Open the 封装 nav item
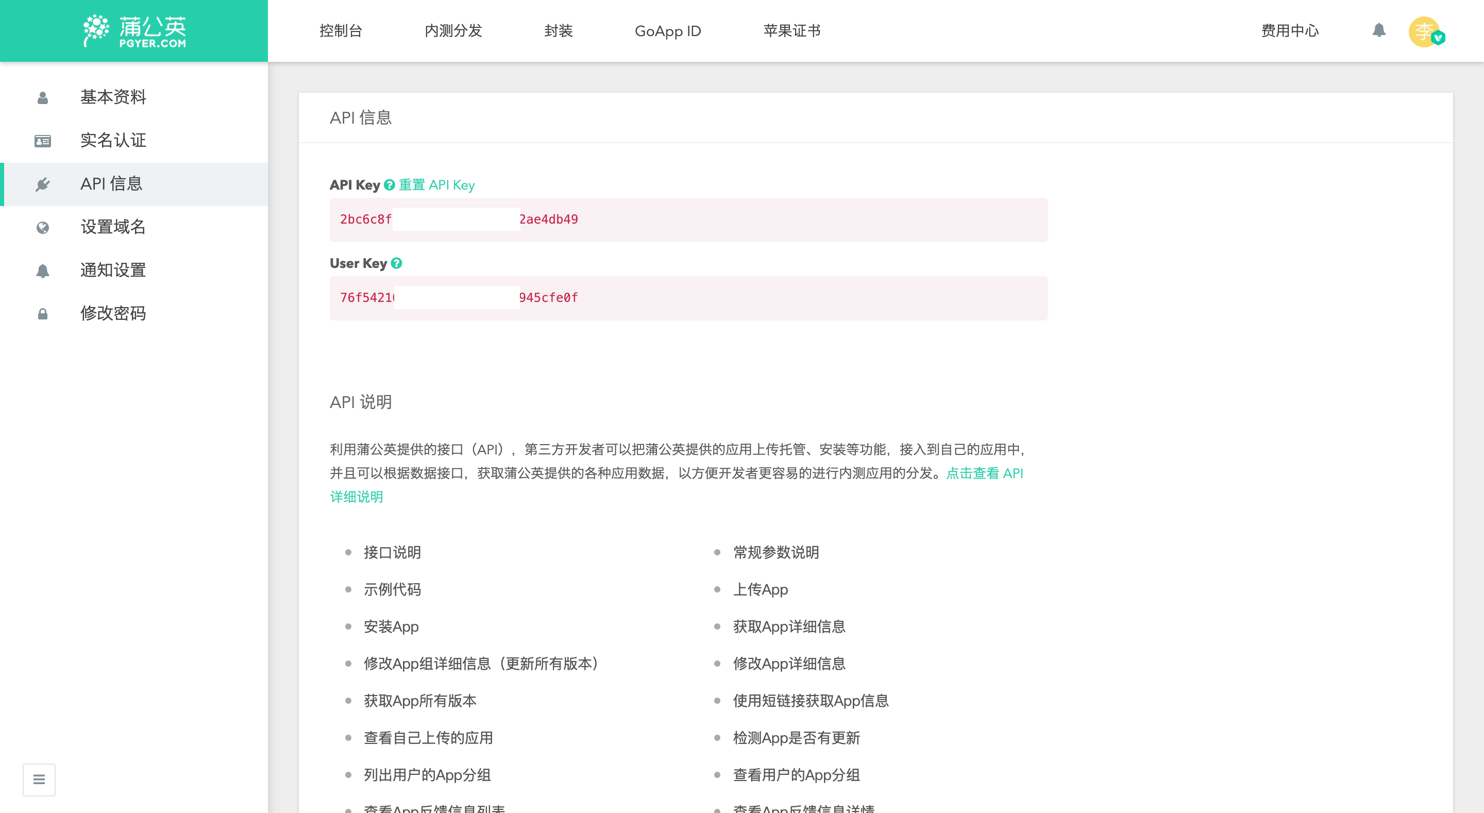 [x=559, y=30]
